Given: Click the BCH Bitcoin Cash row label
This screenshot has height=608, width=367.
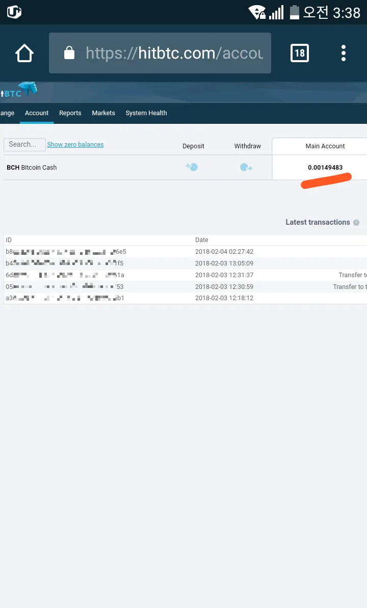Looking at the screenshot, I should pos(32,168).
